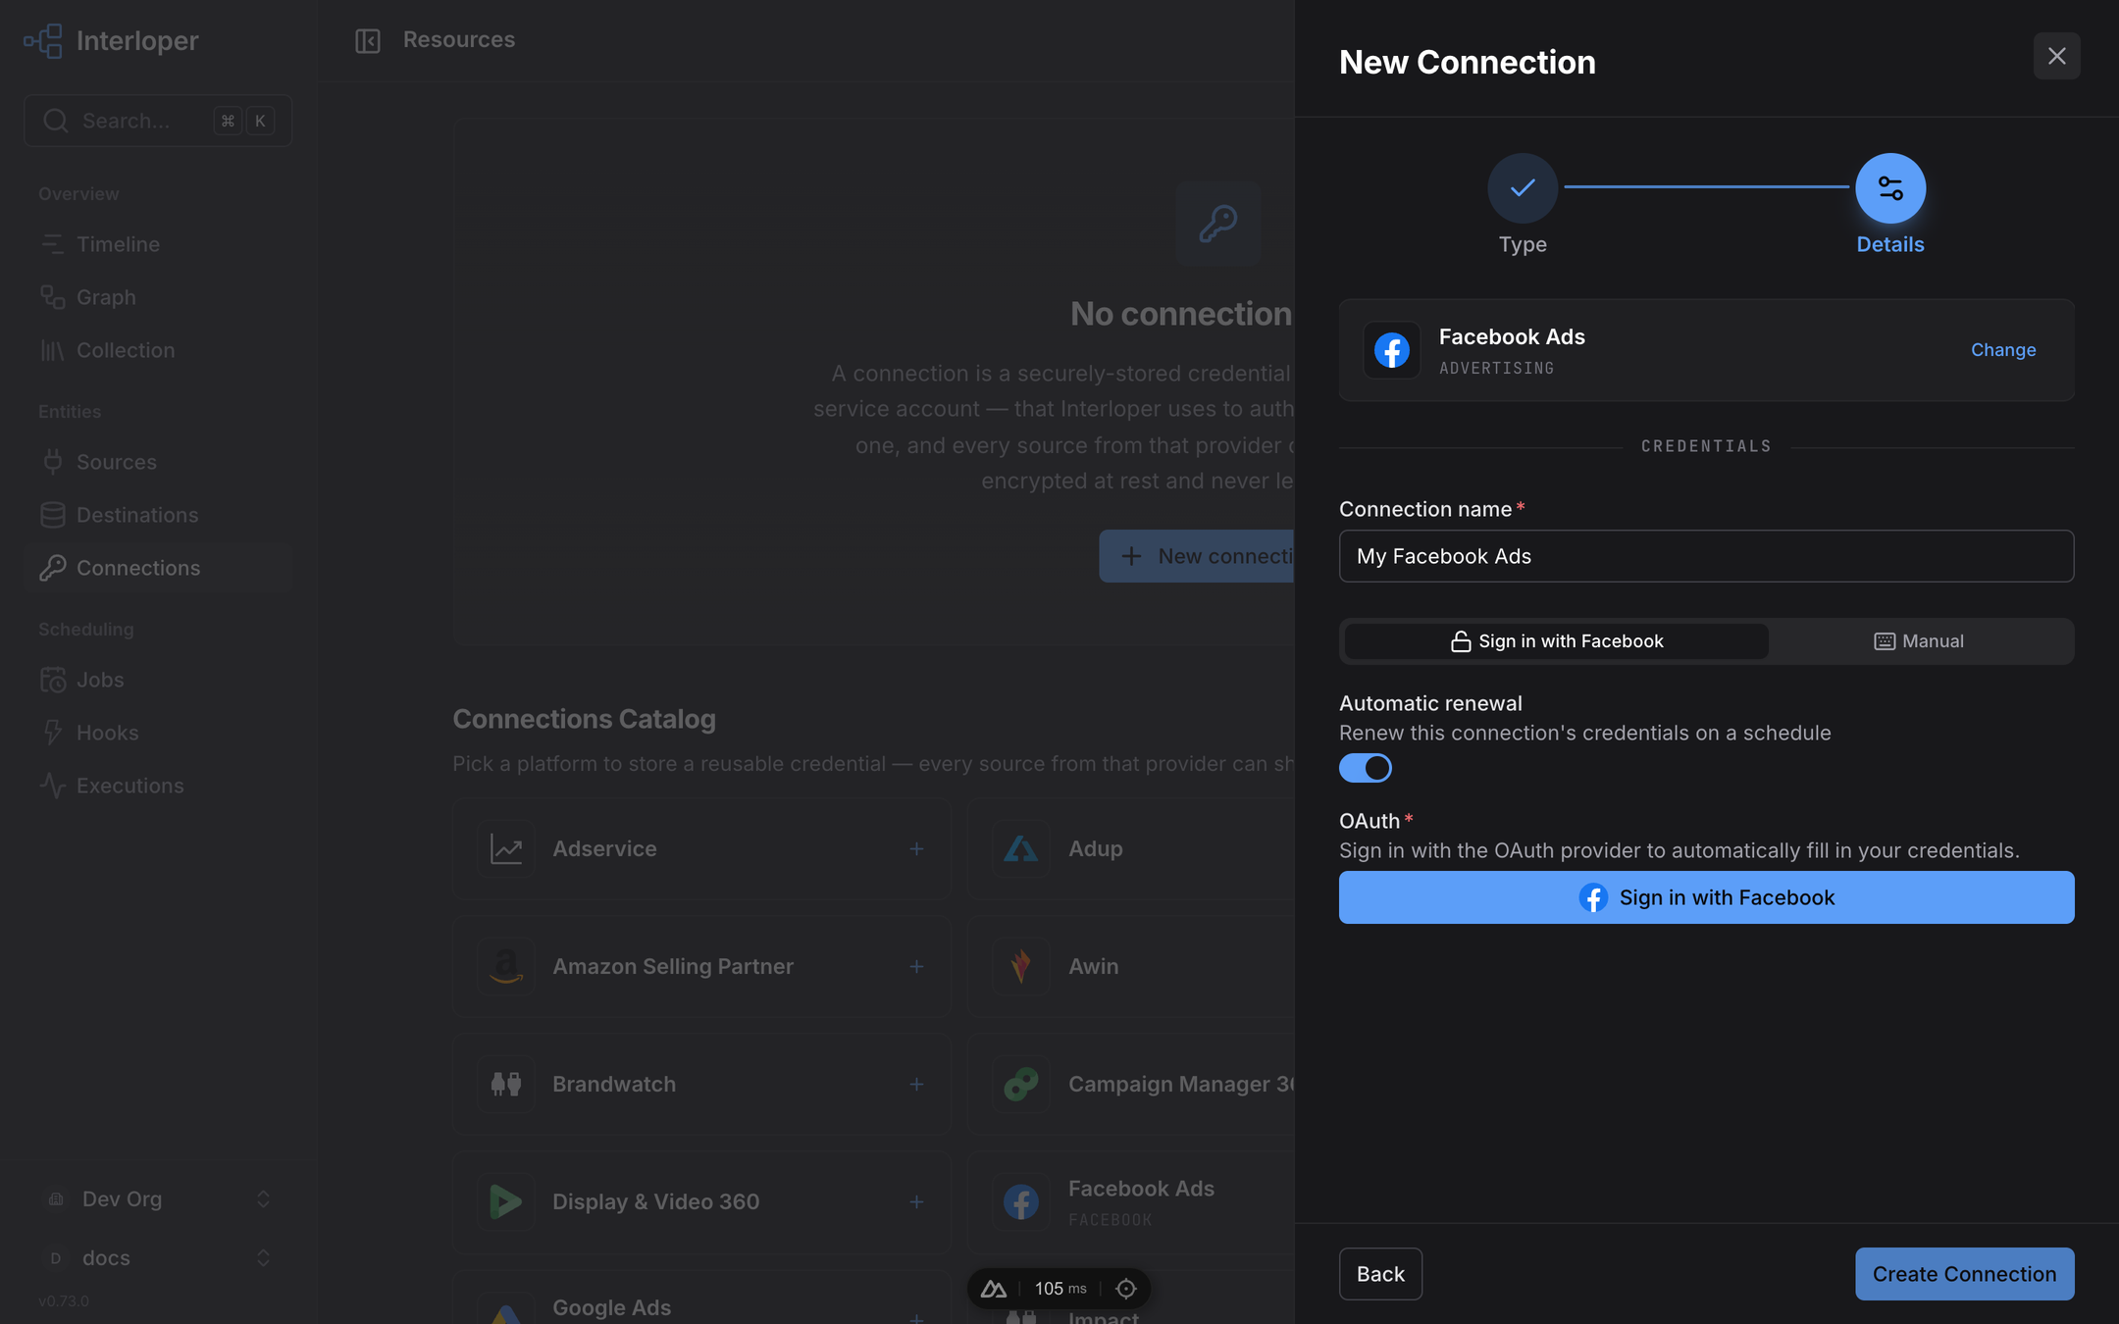Click the Interloper logo icon
The width and height of the screenshot is (2119, 1324).
point(43,41)
